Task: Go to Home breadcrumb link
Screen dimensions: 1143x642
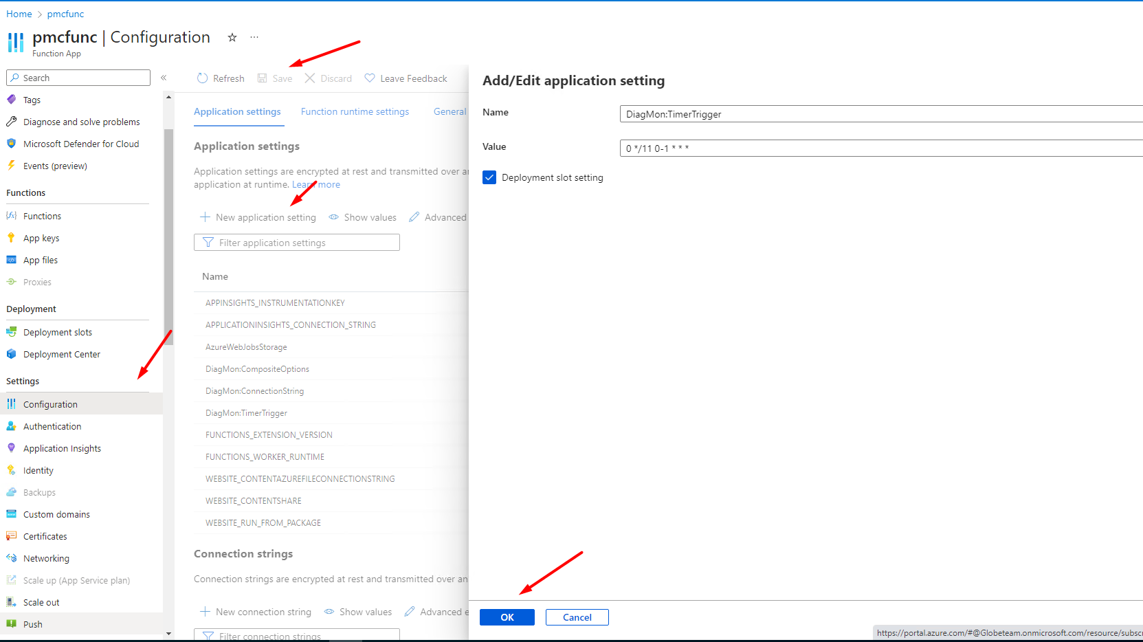Action: (19, 14)
